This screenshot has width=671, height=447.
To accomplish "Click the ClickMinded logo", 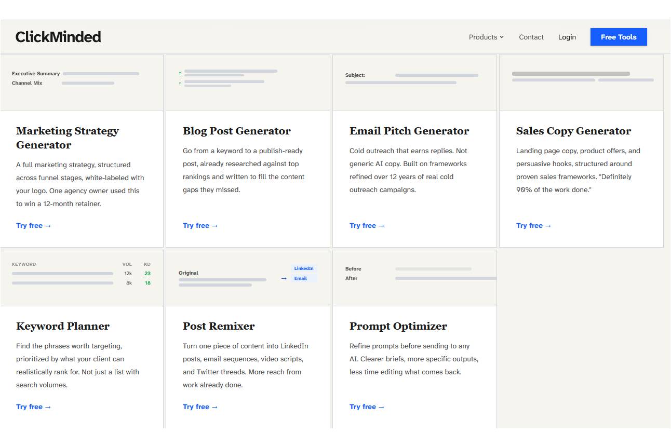I will click(x=58, y=36).
